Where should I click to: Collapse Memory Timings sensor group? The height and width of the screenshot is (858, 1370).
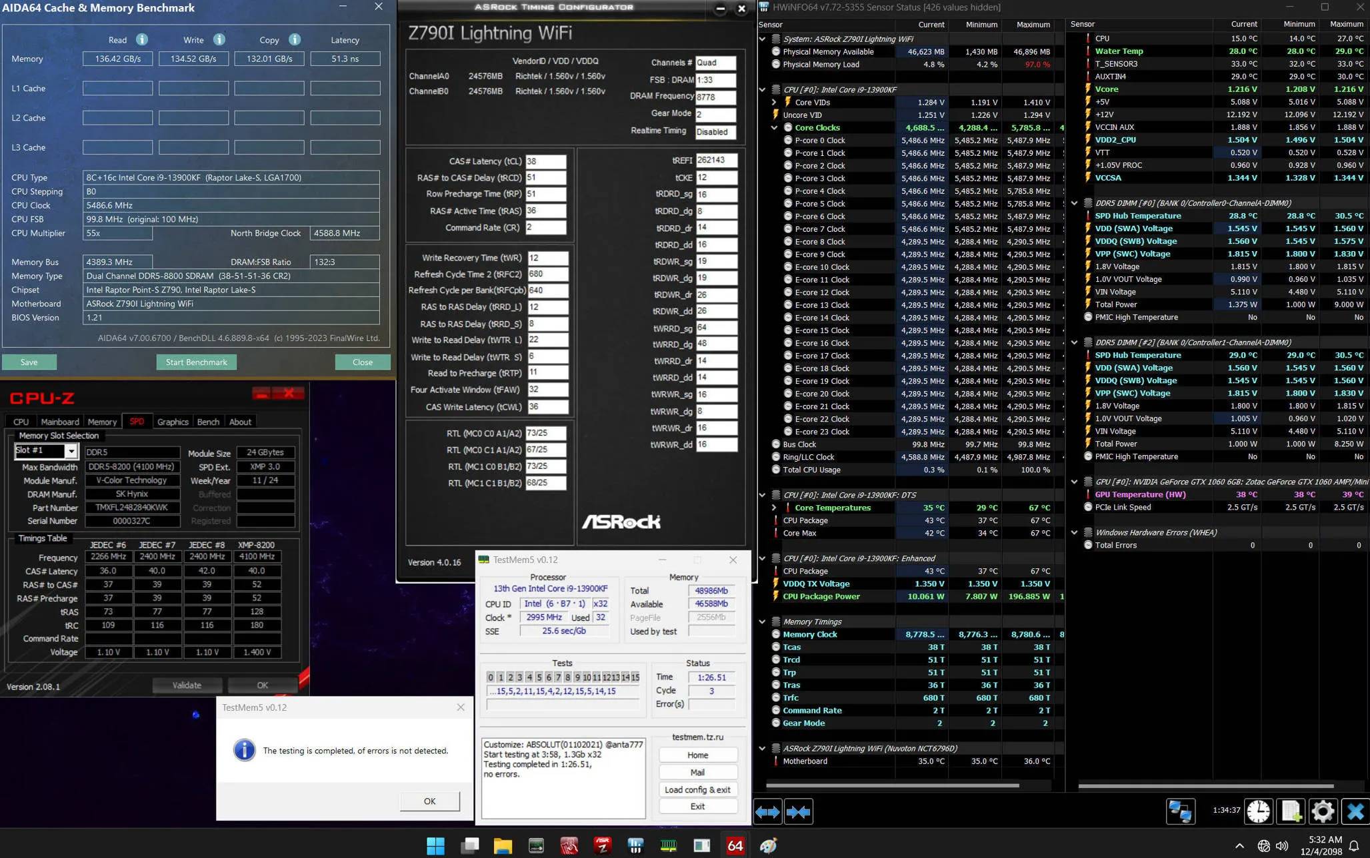pos(762,622)
